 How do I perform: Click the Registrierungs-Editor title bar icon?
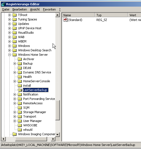3,4
